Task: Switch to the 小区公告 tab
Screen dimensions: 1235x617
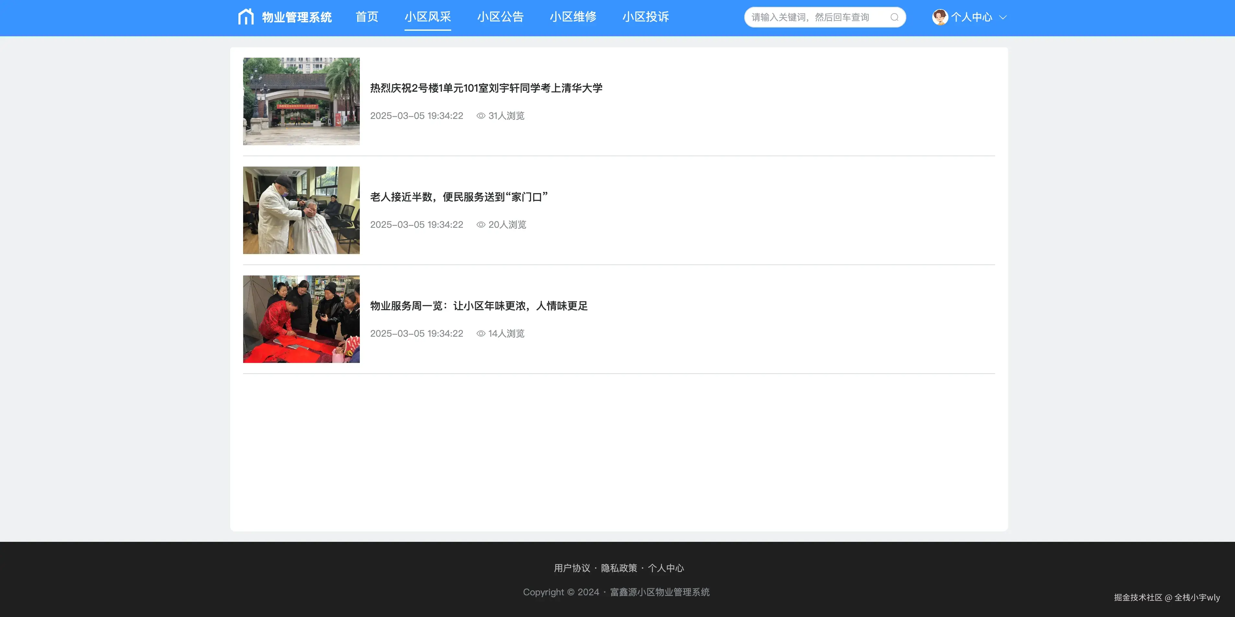Action: pyautogui.click(x=500, y=17)
